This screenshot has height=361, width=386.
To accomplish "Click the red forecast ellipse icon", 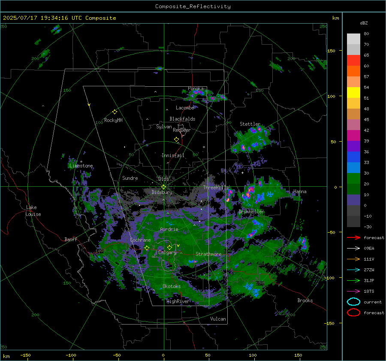I will point(353,312).
